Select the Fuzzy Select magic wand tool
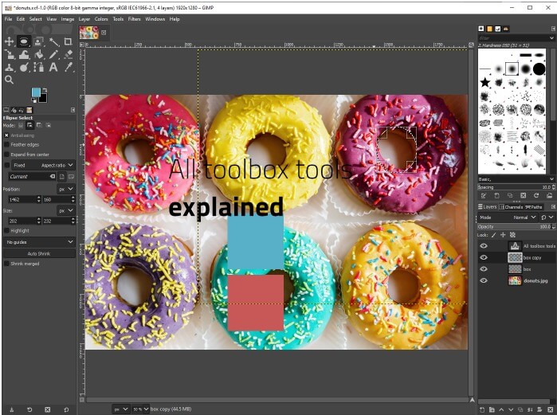The image size is (557, 415). (53, 41)
